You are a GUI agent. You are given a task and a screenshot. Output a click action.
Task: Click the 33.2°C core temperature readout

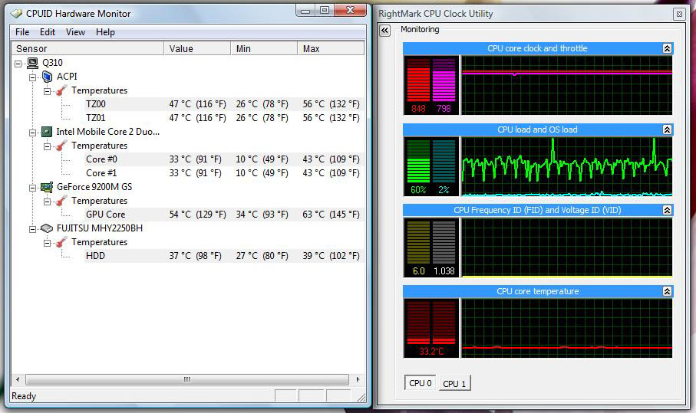point(431,352)
